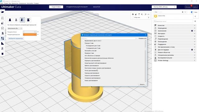Expand the Поддержки settings category
This screenshot has height=112, width=199.
(175, 44)
